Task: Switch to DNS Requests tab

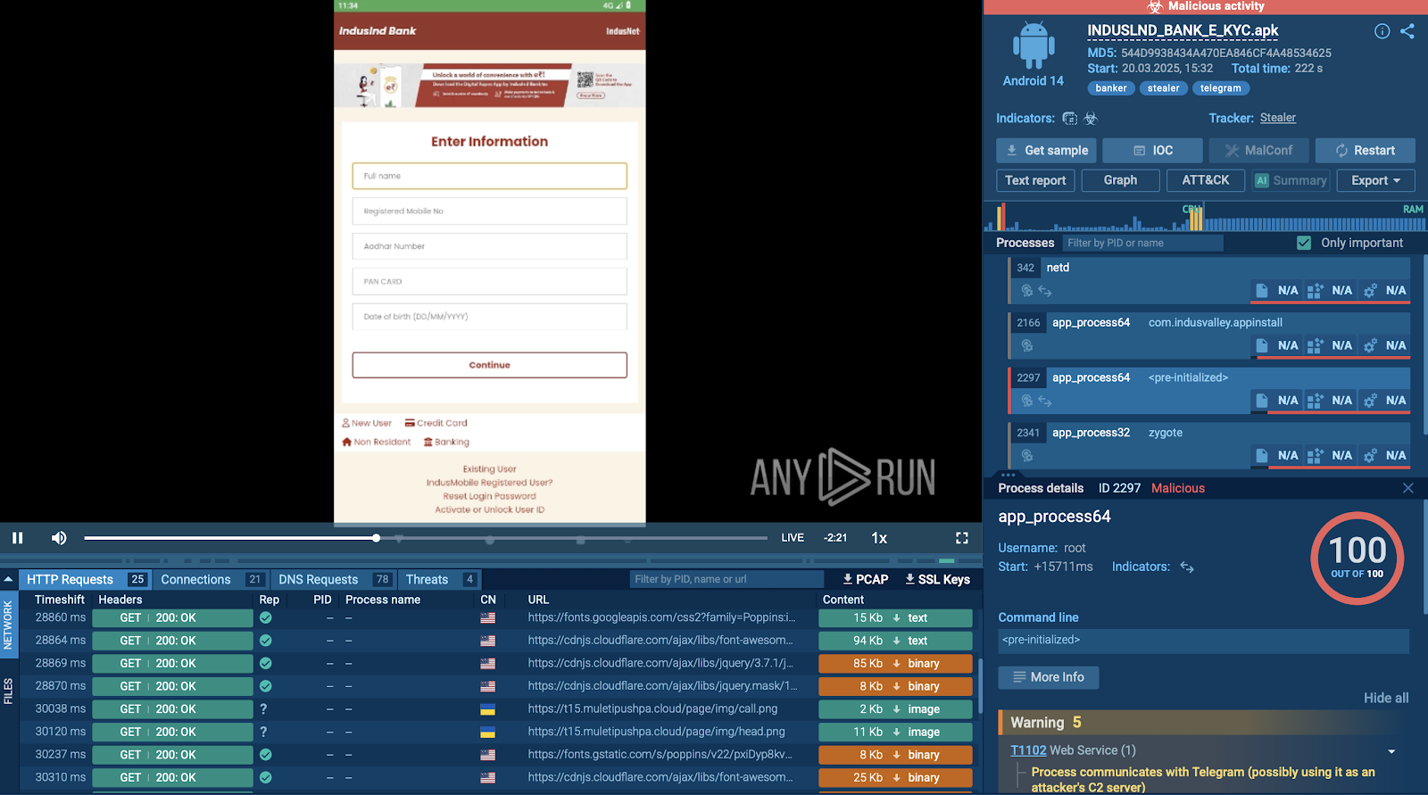Action: pyautogui.click(x=334, y=579)
